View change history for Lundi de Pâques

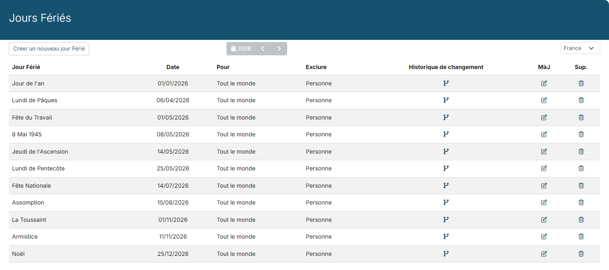[x=446, y=100]
